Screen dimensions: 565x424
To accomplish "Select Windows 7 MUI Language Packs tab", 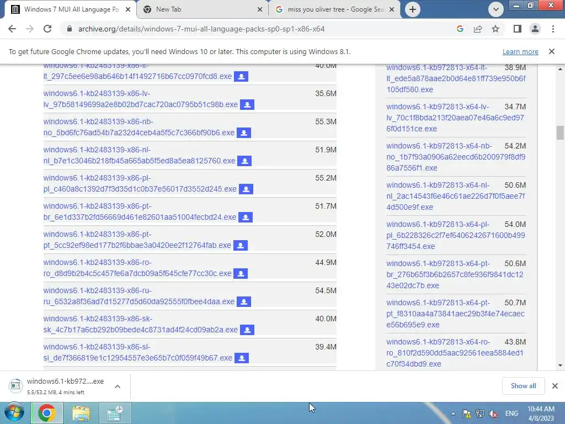I will coord(70,9).
